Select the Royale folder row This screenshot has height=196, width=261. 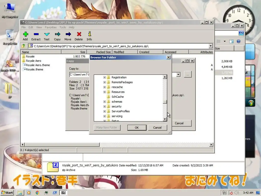tap(28, 56)
